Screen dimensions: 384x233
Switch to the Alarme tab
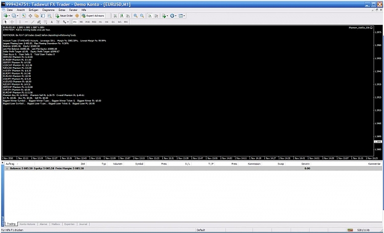(44, 224)
